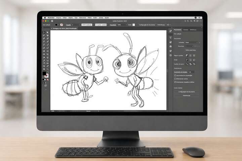
Task: Enable the Usar limites de visualização checkbox
Action: [x=175, y=75]
